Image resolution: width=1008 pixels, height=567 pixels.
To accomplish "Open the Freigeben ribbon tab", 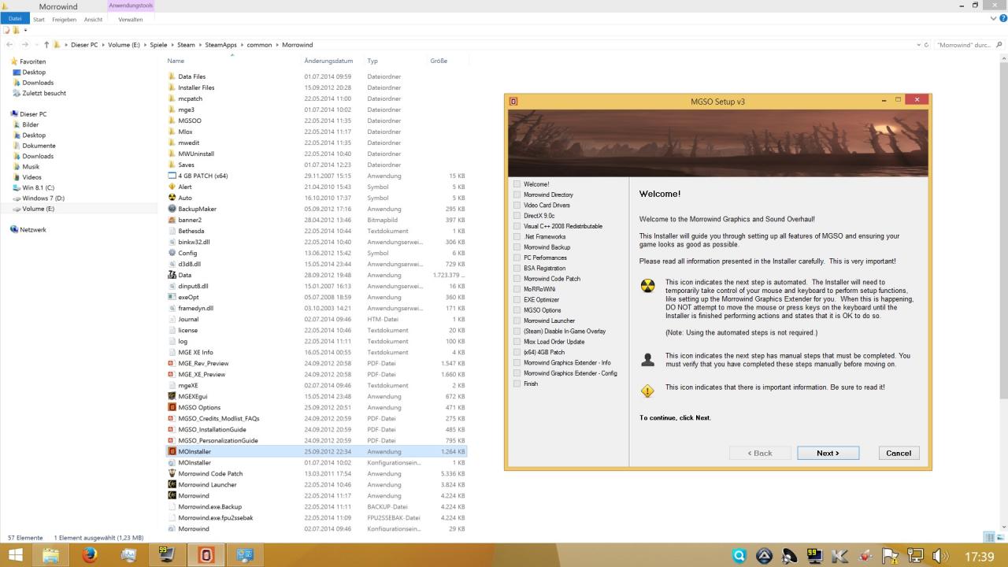I will pos(64,19).
